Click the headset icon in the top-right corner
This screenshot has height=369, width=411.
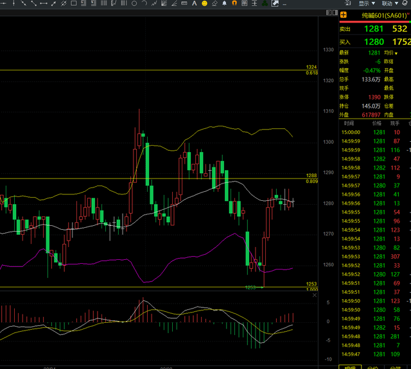point(406,3)
